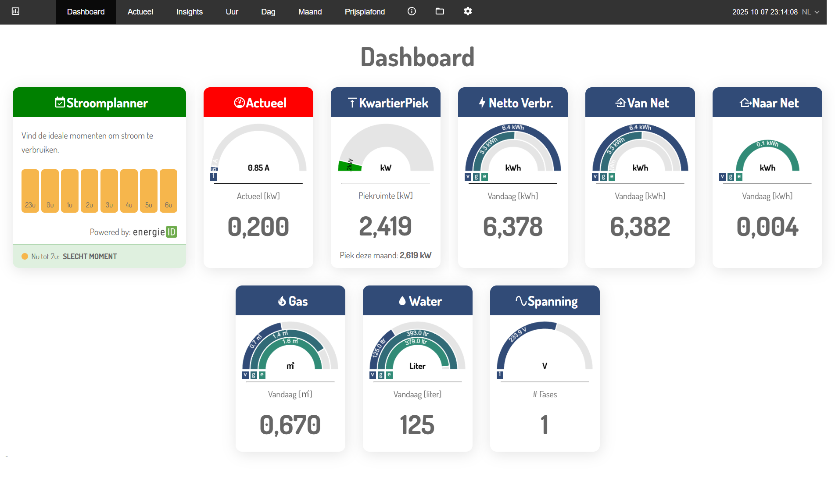The image size is (835, 478).
Task: Go to the Maand page
Action: 310,12
